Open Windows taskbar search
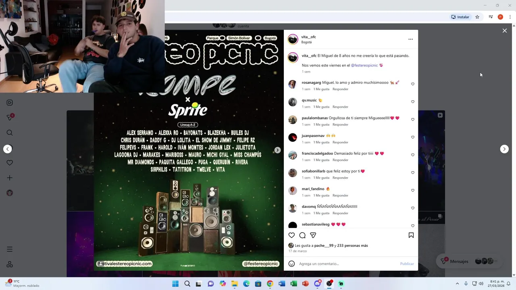The width and height of the screenshot is (516, 290). (x=187, y=284)
